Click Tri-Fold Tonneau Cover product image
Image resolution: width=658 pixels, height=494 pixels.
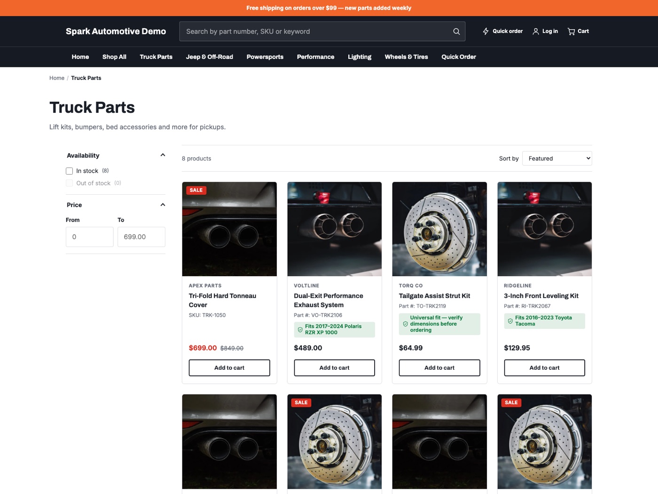coord(229,229)
